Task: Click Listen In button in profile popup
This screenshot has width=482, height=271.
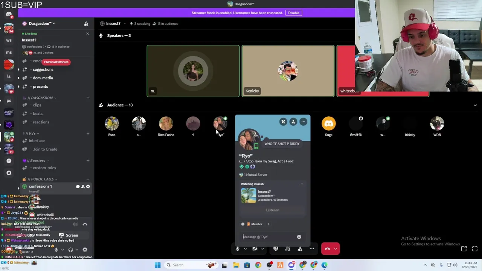Action: 273,210
